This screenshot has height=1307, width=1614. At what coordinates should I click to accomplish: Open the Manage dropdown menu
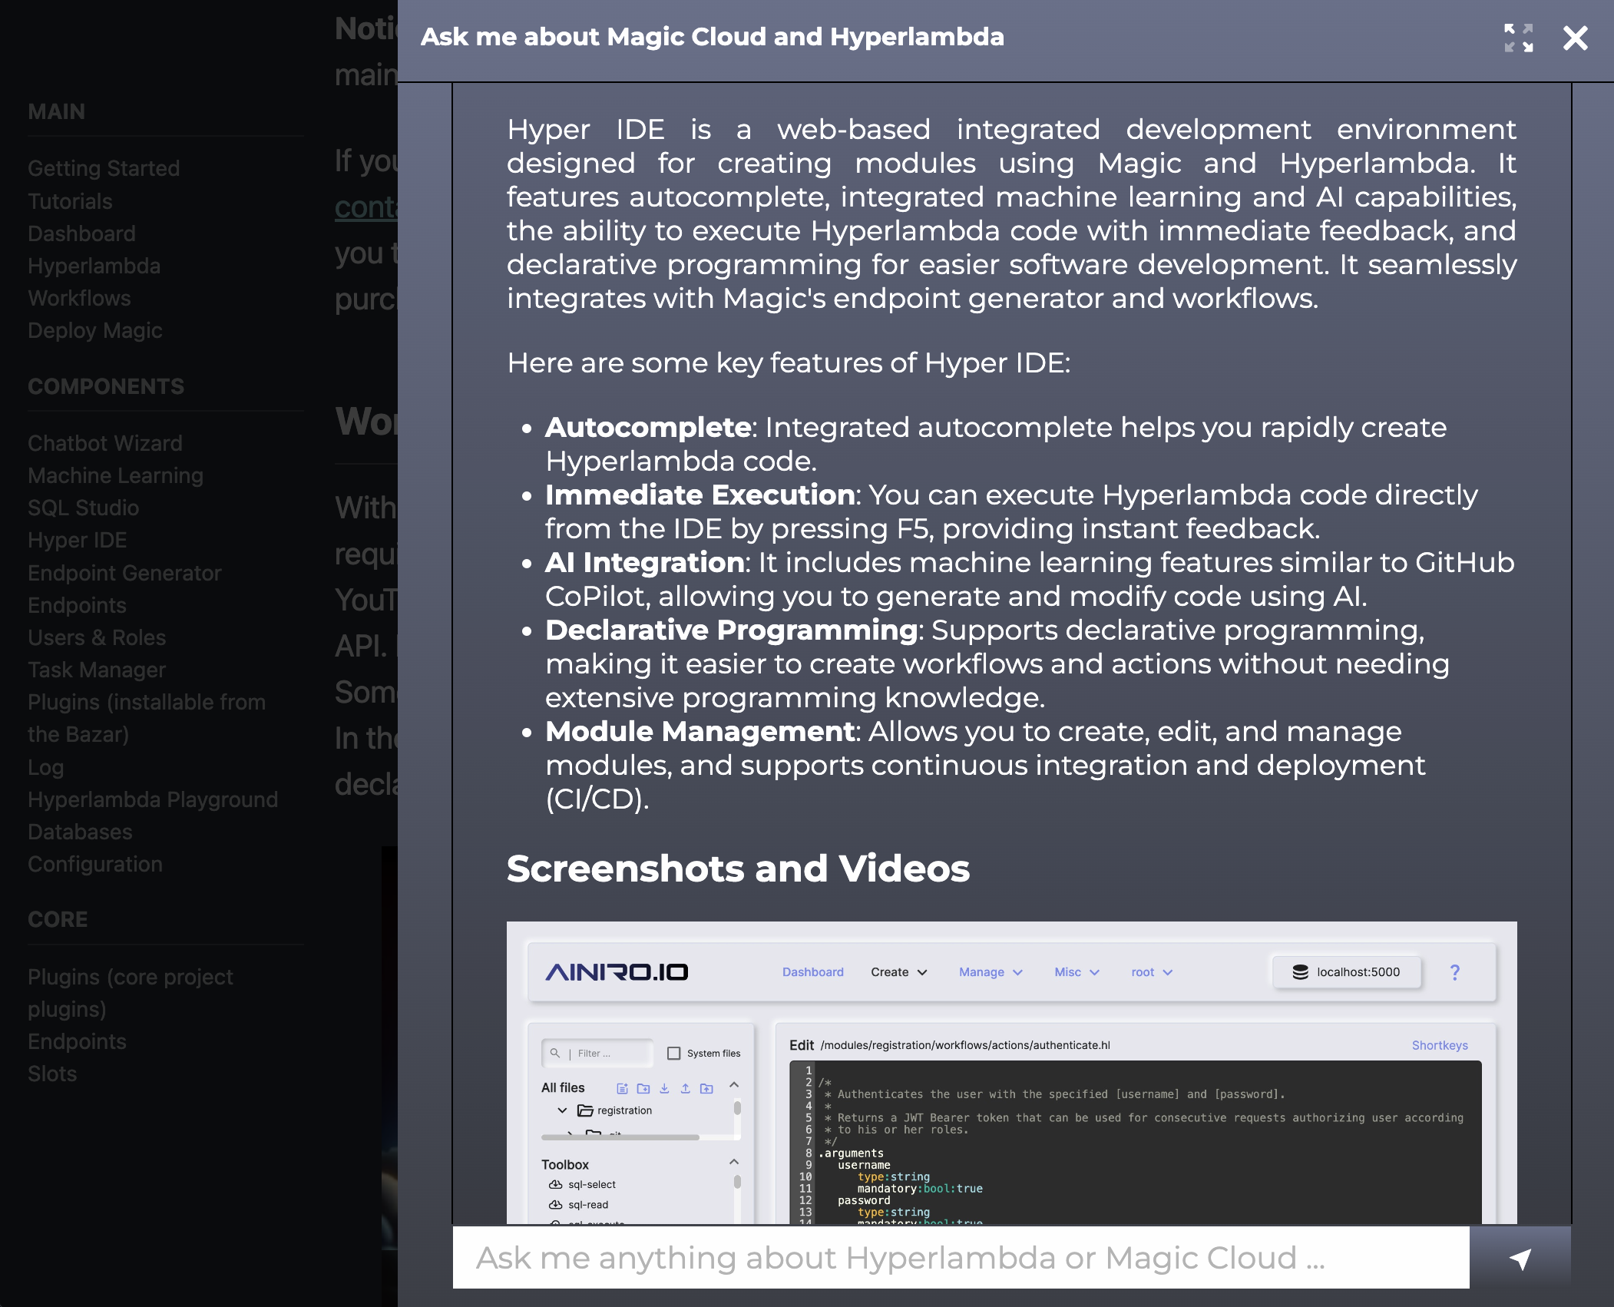click(x=991, y=972)
